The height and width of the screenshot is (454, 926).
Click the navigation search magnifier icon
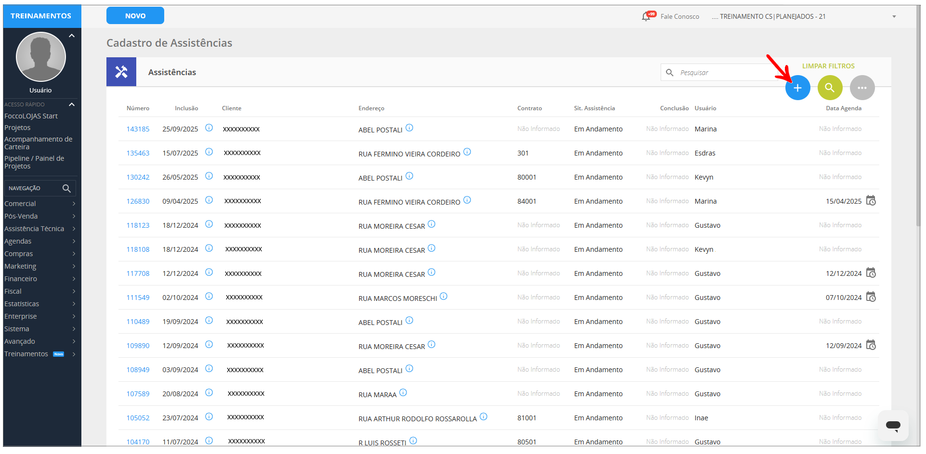pos(66,188)
